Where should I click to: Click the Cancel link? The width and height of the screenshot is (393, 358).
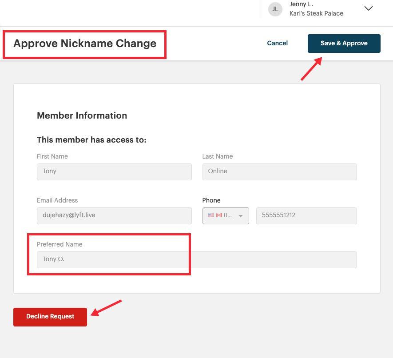tap(277, 43)
